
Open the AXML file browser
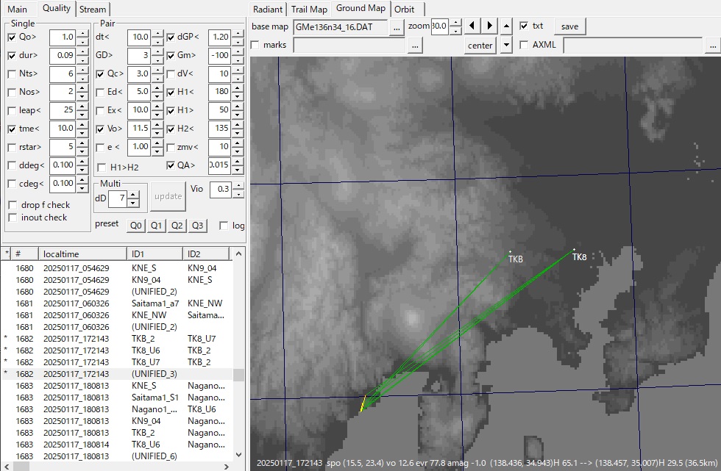711,45
